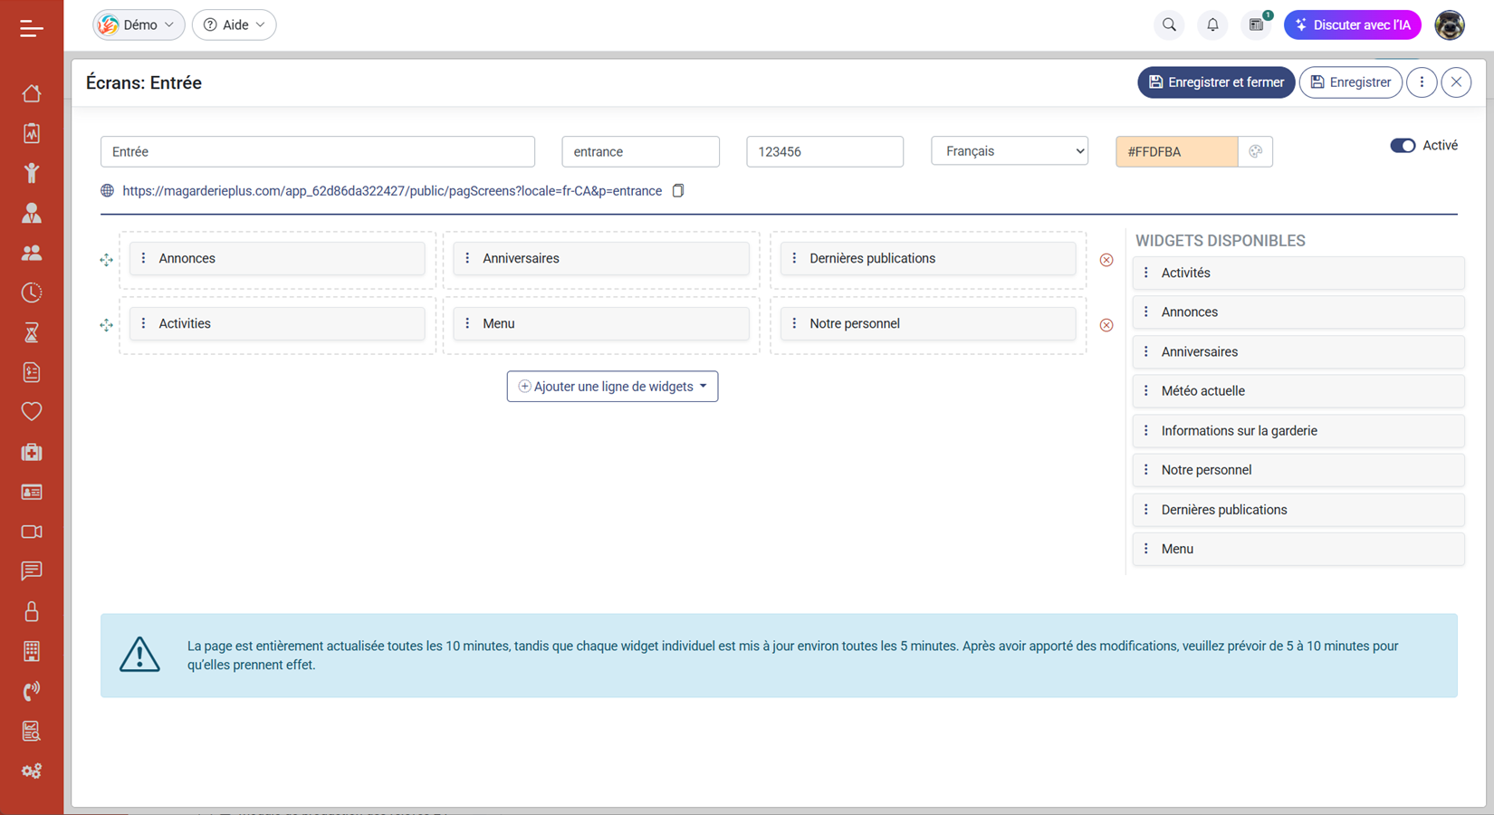Expand the hamburger sidebar menu
The height and width of the screenshot is (815, 1494).
[32, 29]
